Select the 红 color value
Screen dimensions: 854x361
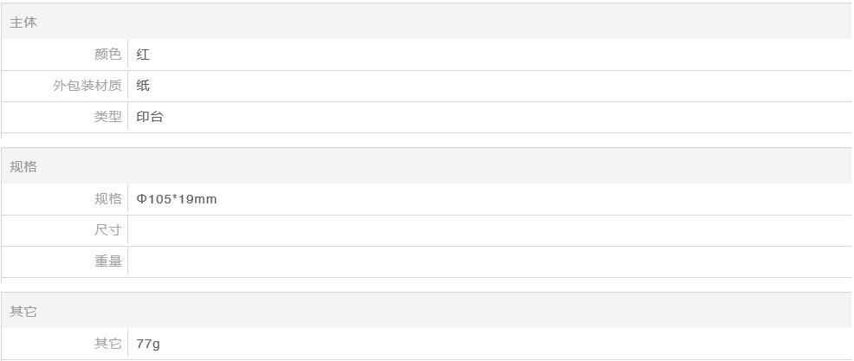point(143,55)
